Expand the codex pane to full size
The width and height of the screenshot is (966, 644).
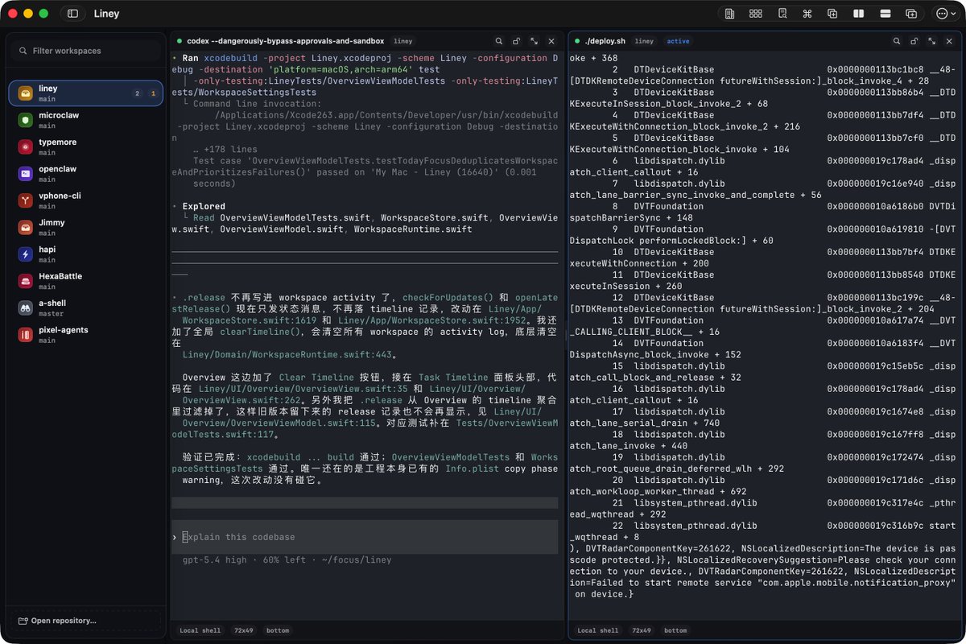pyautogui.click(x=534, y=41)
